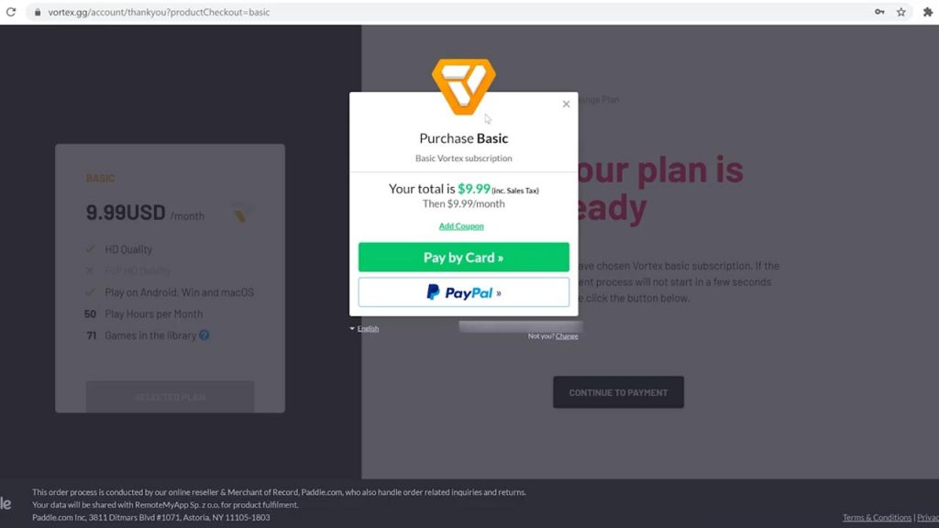
Task: Click the blue help icon beside Games in the library
Action: [204, 335]
